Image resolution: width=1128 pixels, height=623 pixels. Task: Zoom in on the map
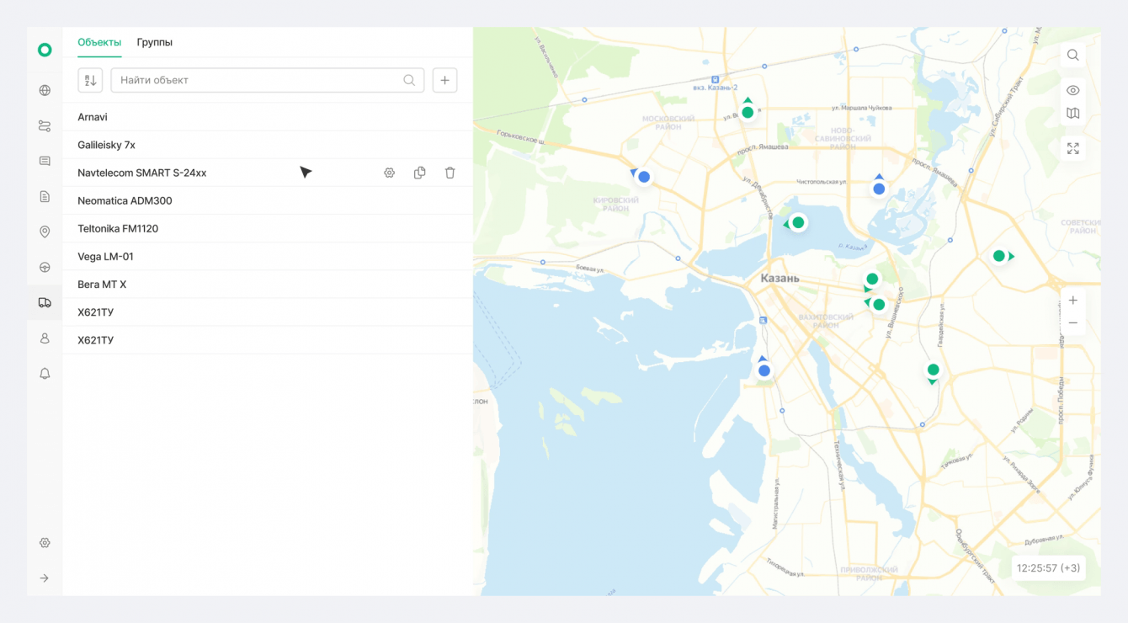pyautogui.click(x=1073, y=301)
